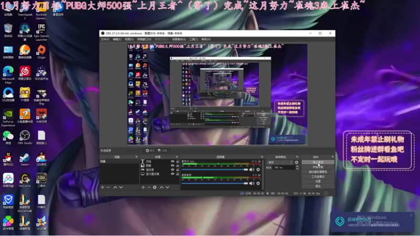The image size is (420, 236).
Task: Open the 腾讯QQ desktop icon
Action: [8, 159]
